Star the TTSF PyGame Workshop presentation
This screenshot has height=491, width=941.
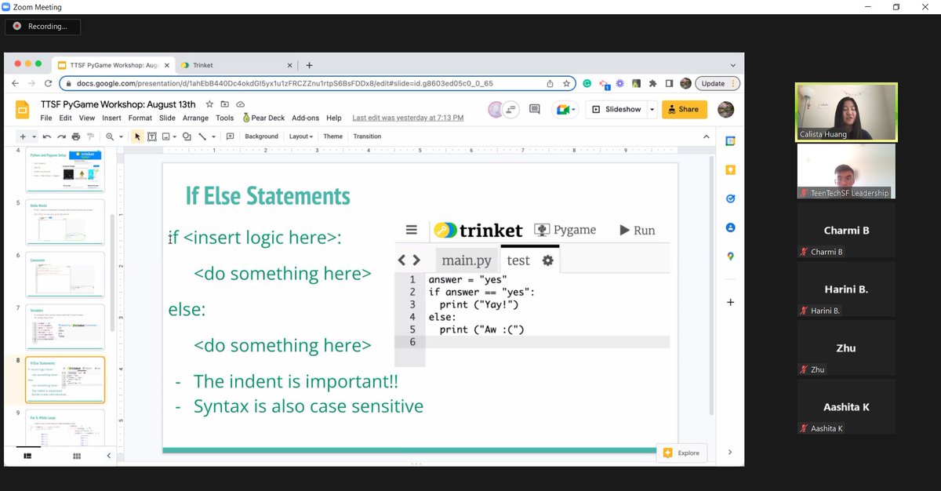click(x=209, y=104)
